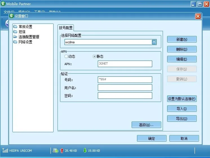The image size is (210, 158).
Task: Click the HSDPA UNICOM status text
Action: [x=21, y=151]
